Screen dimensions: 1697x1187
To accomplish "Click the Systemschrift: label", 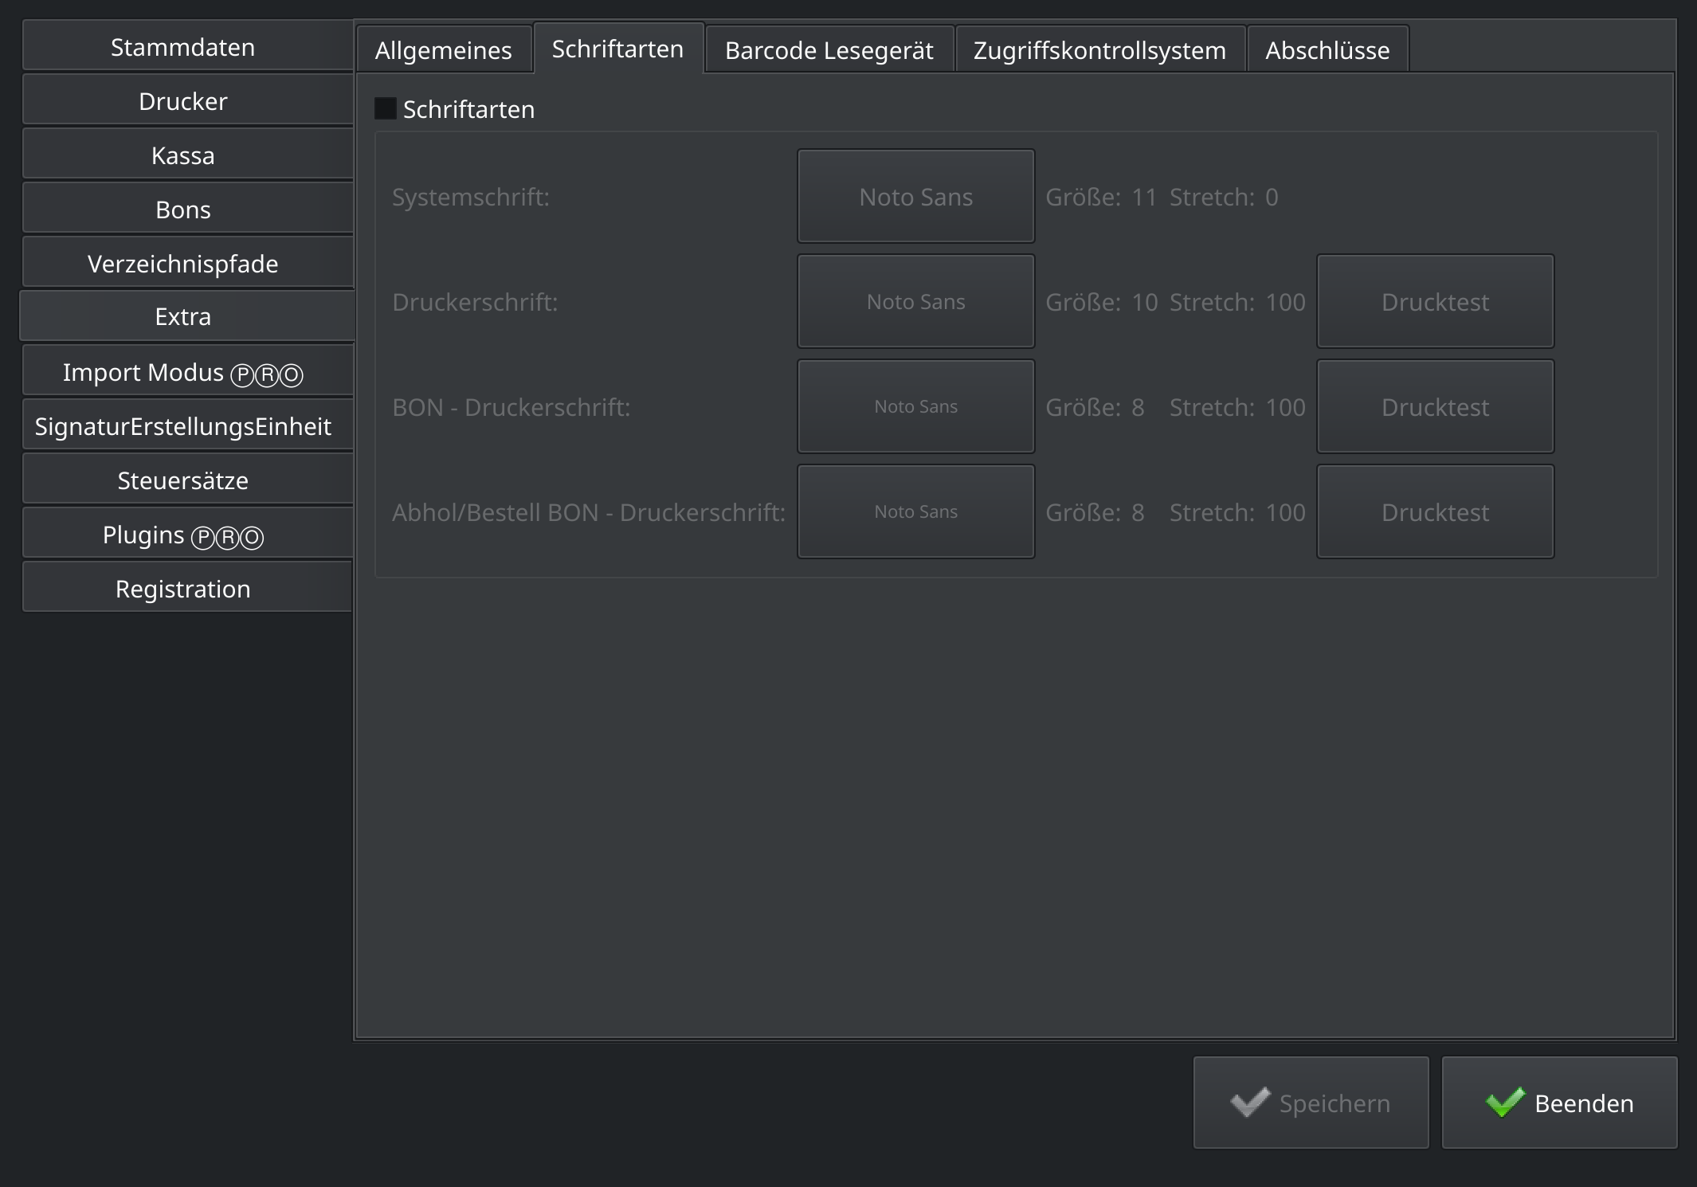I will coord(471,197).
